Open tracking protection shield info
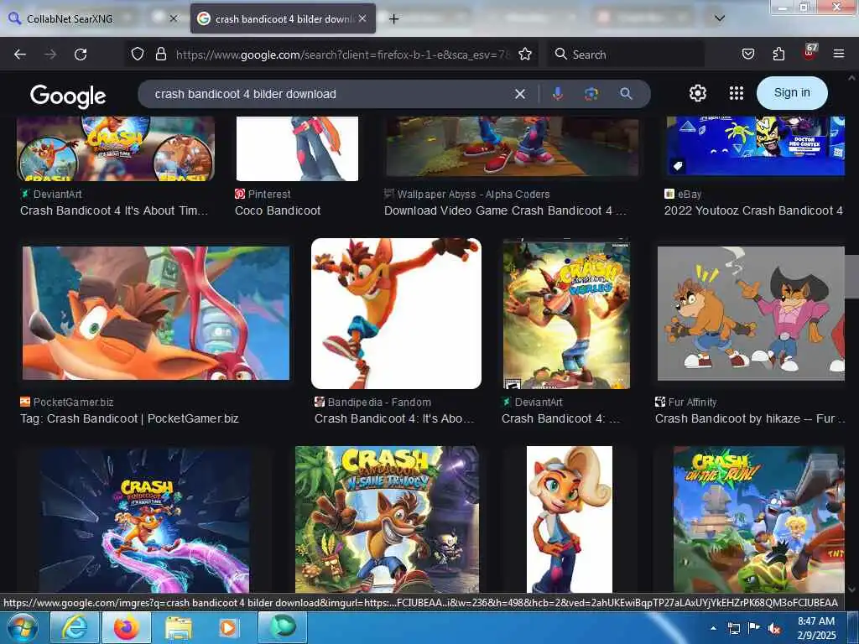 click(x=138, y=54)
